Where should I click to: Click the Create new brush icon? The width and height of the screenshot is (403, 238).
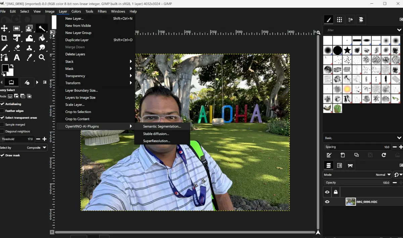[x=343, y=155]
